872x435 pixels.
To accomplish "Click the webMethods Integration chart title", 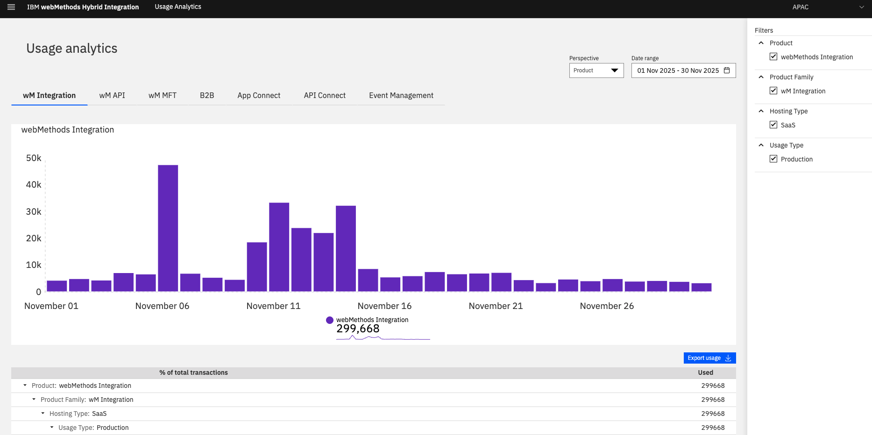I will tap(68, 130).
